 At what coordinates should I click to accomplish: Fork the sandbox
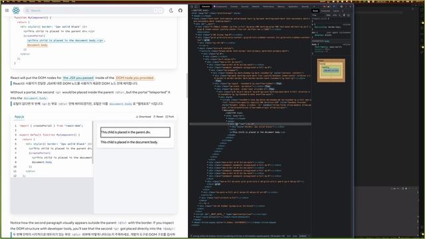[170, 117]
